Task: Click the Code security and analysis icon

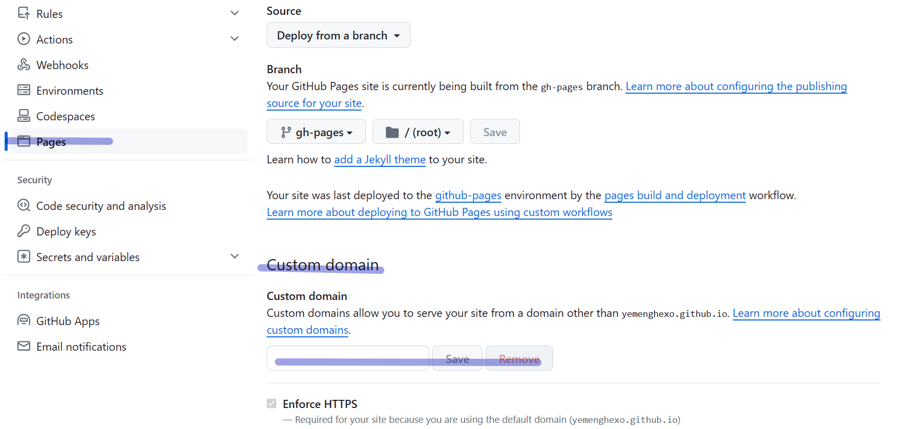Action: click(24, 205)
